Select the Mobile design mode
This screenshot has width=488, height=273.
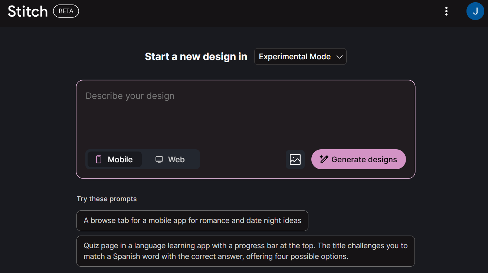(x=115, y=159)
